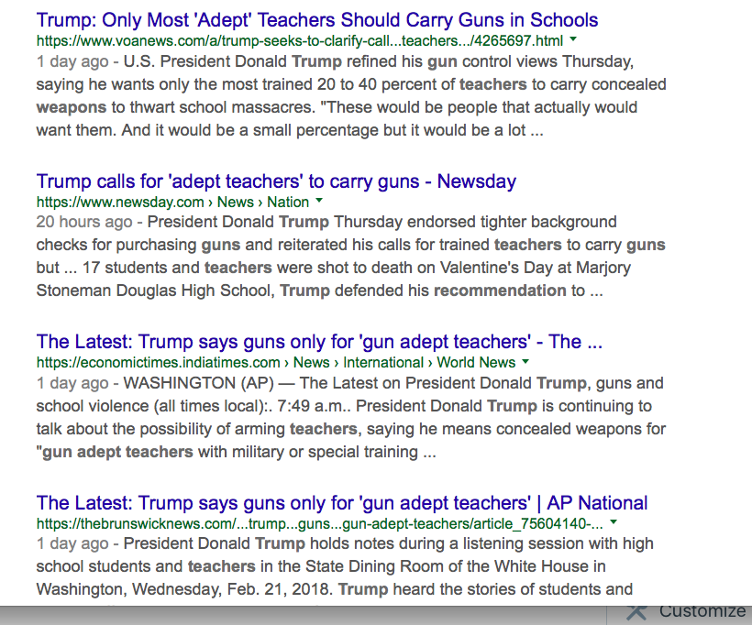Open the Economic Times 'The Latest' headline
This screenshot has height=625, width=752.
[x=319, y=342]
